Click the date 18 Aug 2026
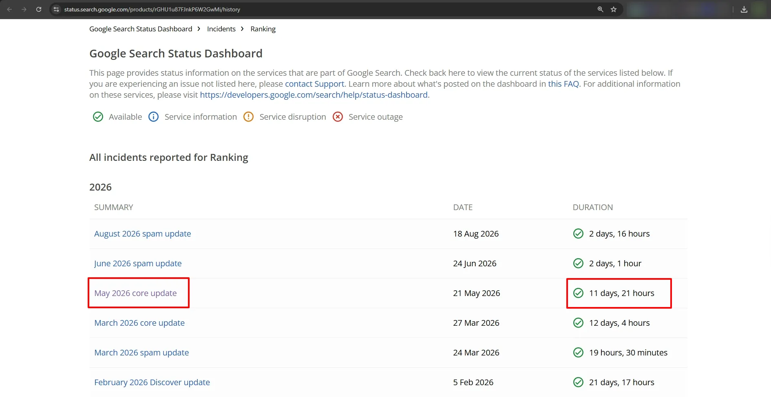This screenshot has height=397, width=771. click(476, 234)
